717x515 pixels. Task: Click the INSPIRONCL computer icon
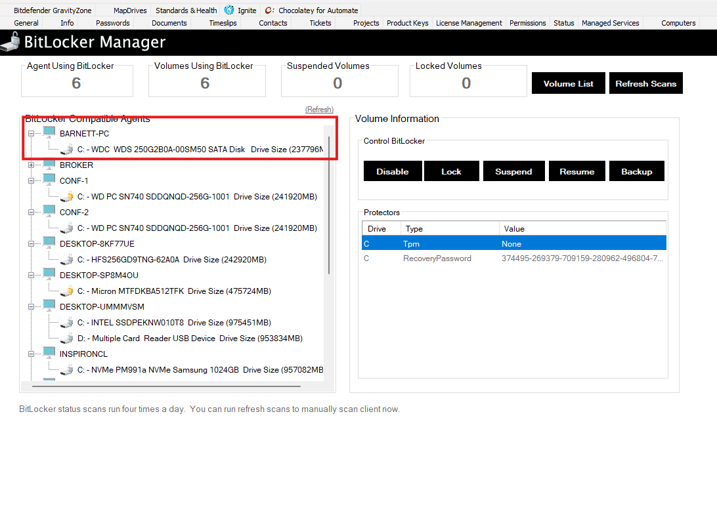pyautogui.click(x=49, y=354)
